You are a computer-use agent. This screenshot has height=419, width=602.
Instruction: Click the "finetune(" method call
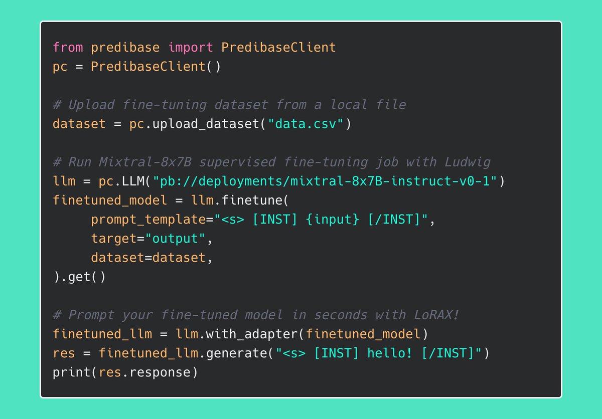(255, 200)
